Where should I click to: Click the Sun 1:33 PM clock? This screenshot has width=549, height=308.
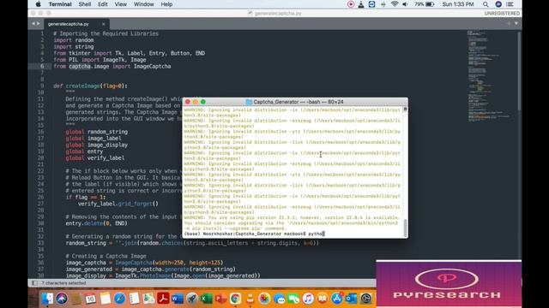coord(458,4)
